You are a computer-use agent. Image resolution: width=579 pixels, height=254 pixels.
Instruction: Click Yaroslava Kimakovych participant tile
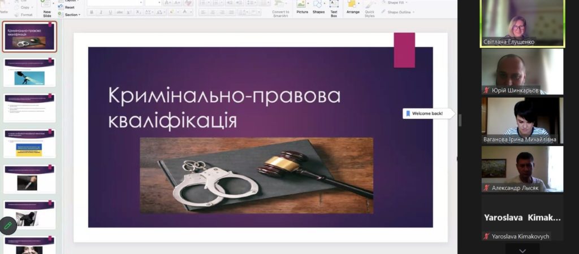click(522, 217)
